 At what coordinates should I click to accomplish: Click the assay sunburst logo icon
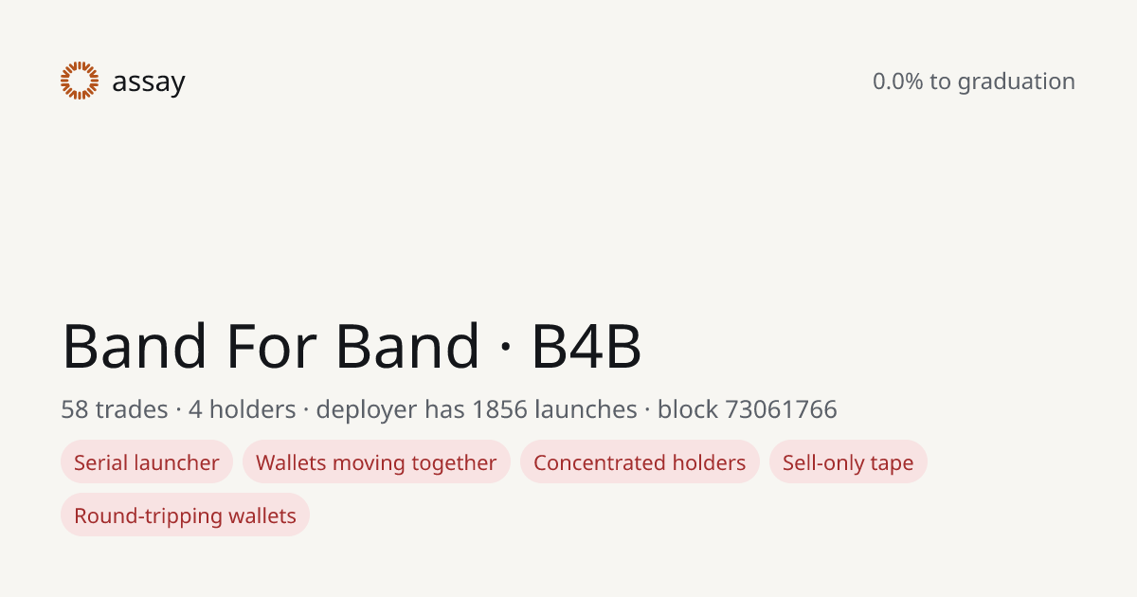click(80, 81)
